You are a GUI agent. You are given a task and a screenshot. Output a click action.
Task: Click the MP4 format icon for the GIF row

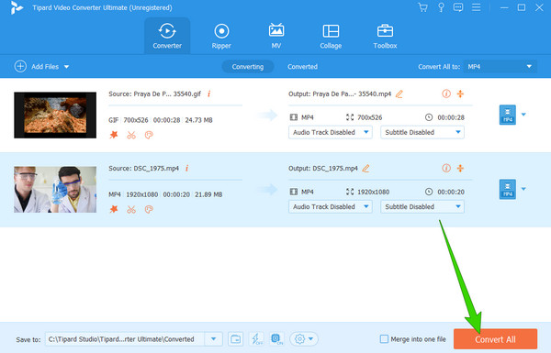[x=508, y=115]
